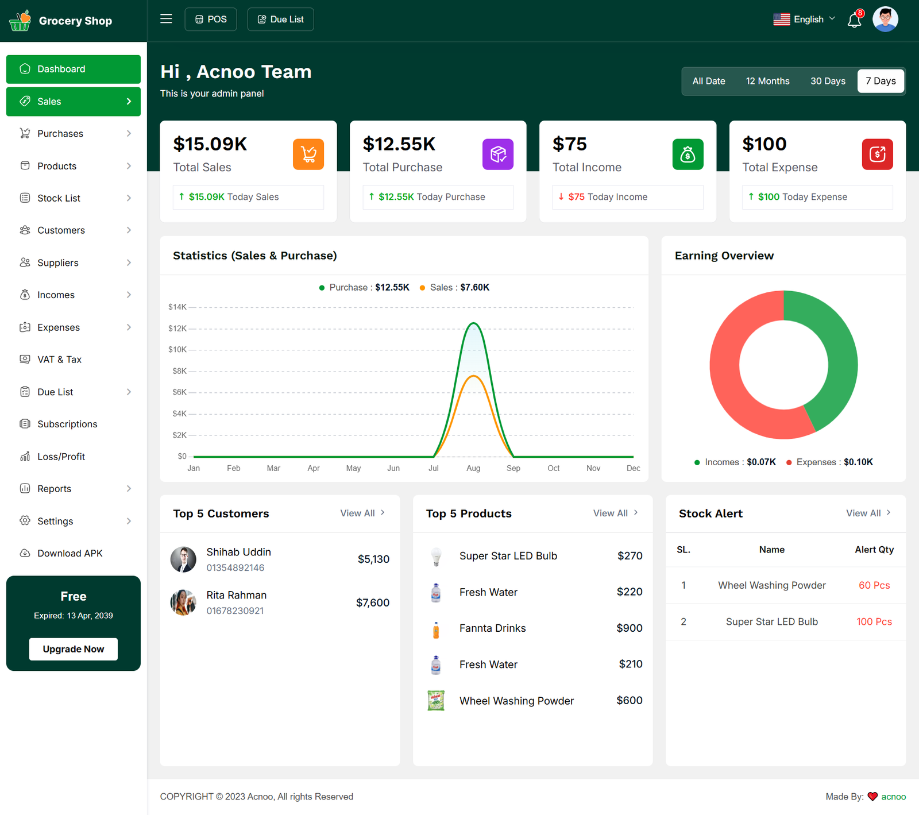
Task: Click the green Total Income money bag icon
Action: tap(688, 154)
